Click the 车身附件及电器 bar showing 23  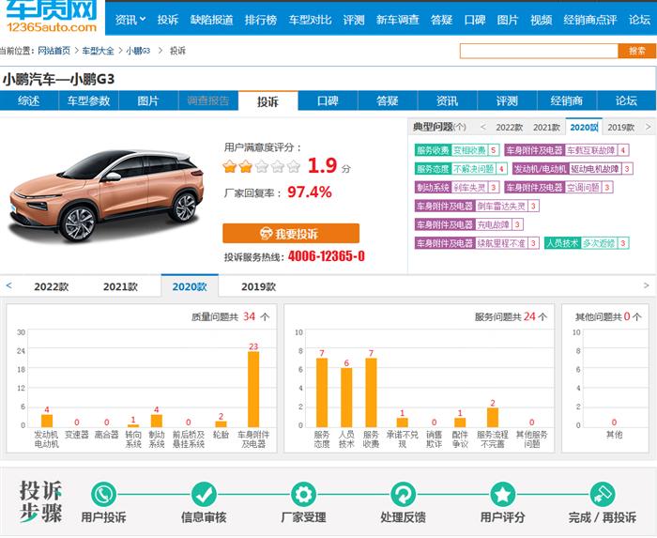point(253,390)
